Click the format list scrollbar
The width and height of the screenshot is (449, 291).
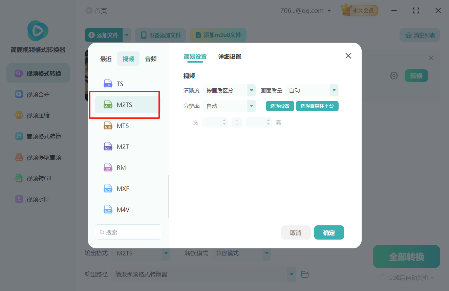tap(169, 196)
